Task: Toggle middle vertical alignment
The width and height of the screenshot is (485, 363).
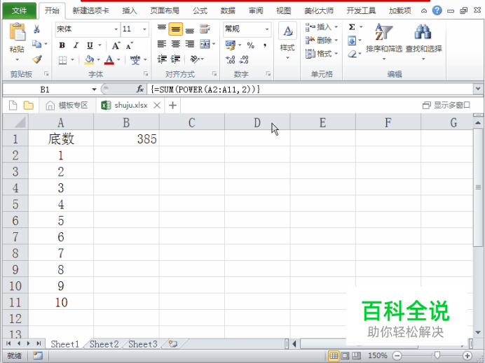Action: (176, 29)
